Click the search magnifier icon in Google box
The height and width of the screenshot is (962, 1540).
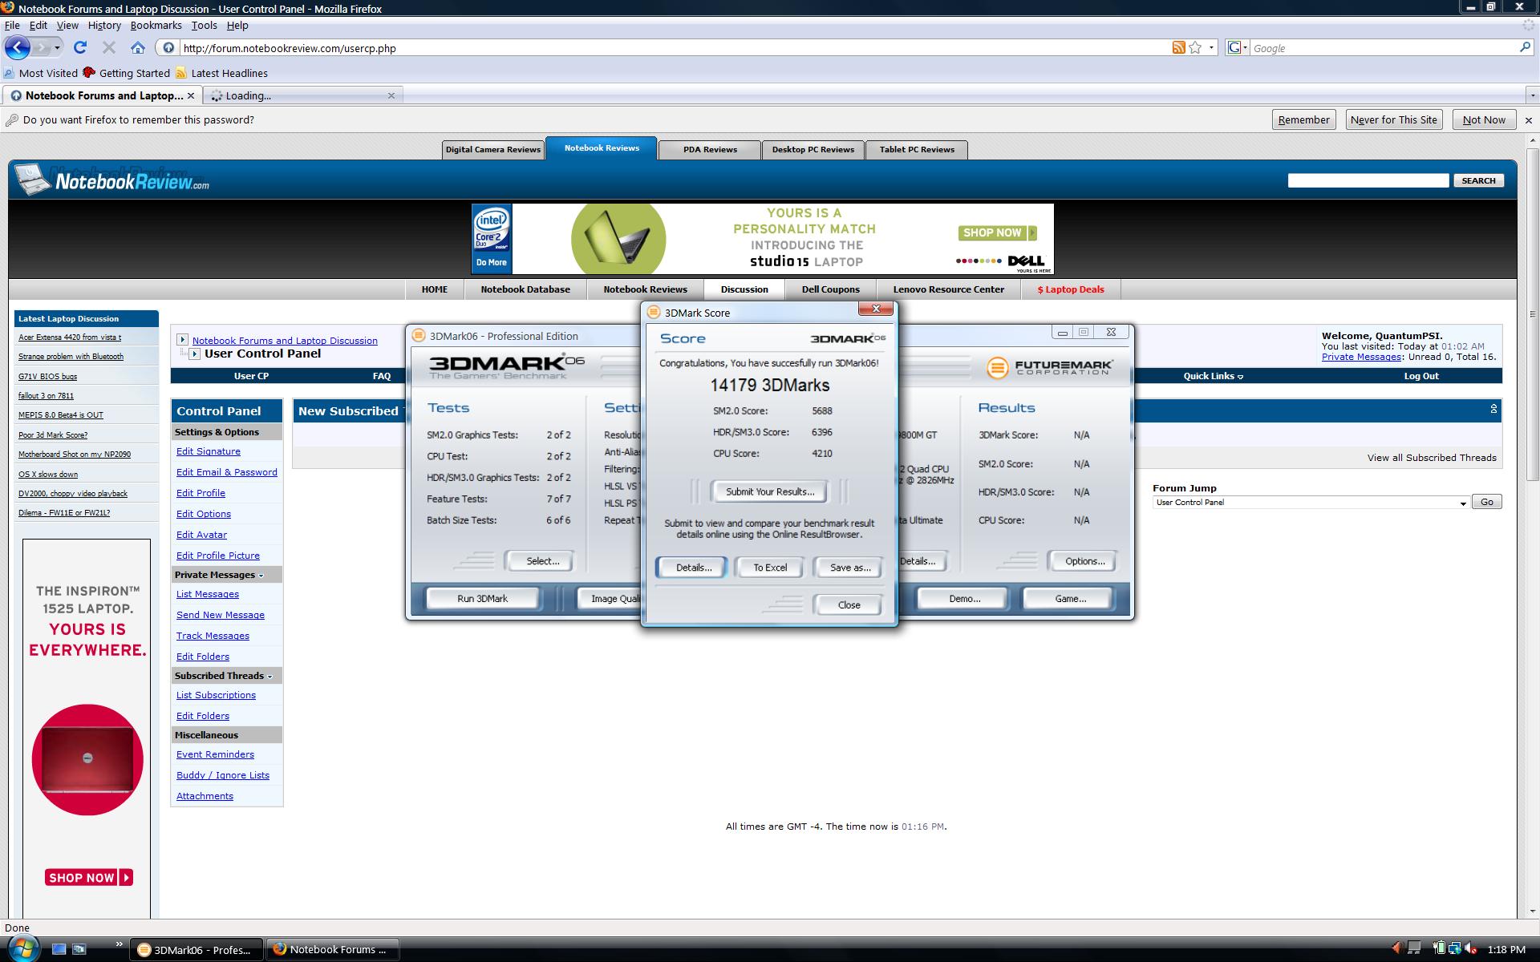1525,48
